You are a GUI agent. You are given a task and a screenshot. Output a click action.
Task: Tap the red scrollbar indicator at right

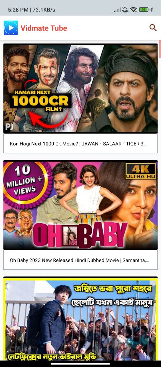160,49
